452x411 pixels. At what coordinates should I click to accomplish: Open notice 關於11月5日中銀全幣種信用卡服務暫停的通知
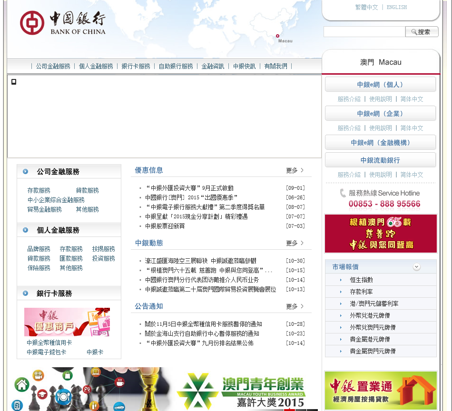tap(204, 324)
